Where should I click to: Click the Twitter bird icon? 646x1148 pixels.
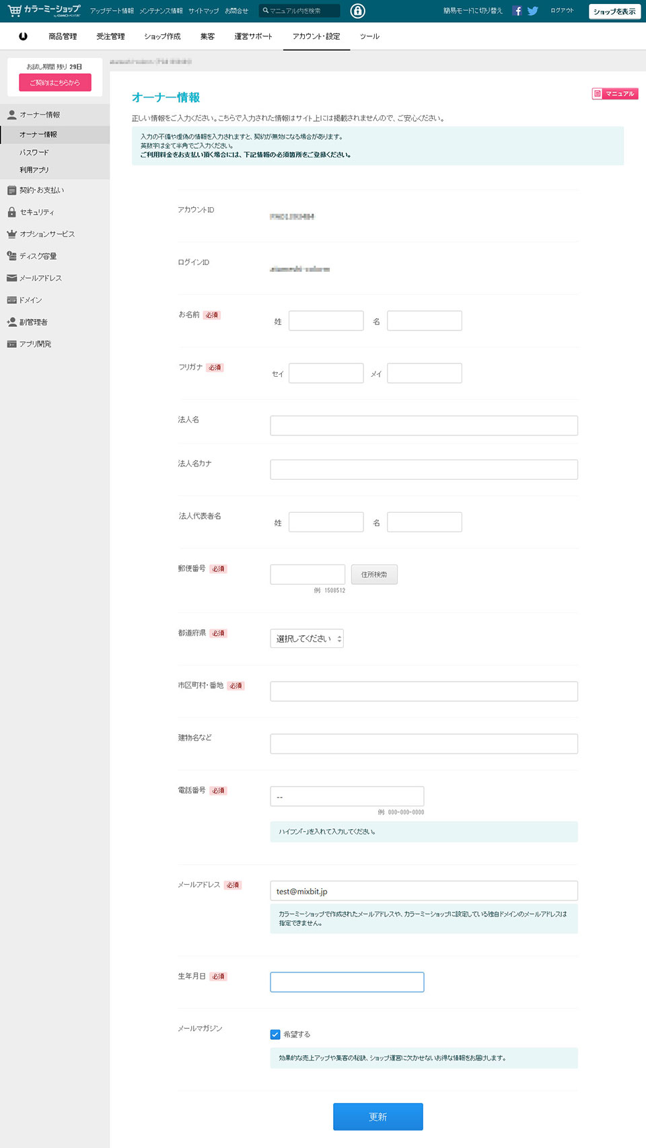click(x=533, y=11)
